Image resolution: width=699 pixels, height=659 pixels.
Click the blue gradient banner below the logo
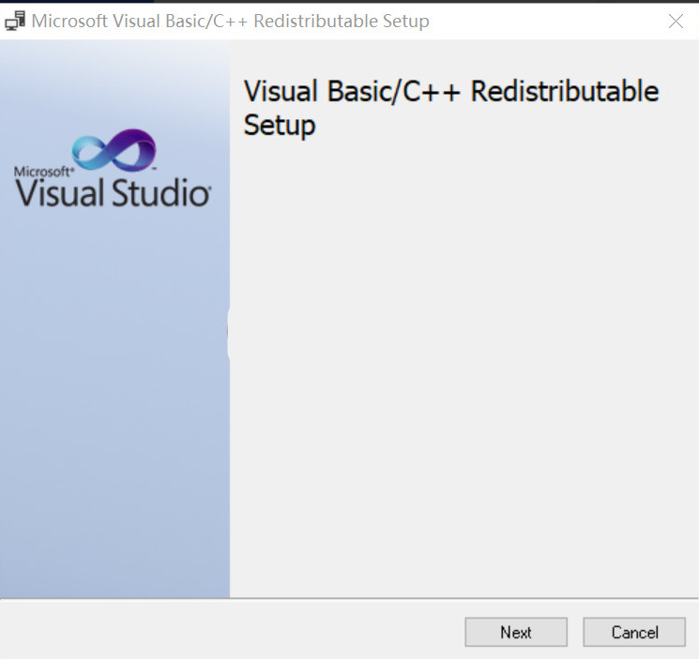click(114, 422)
